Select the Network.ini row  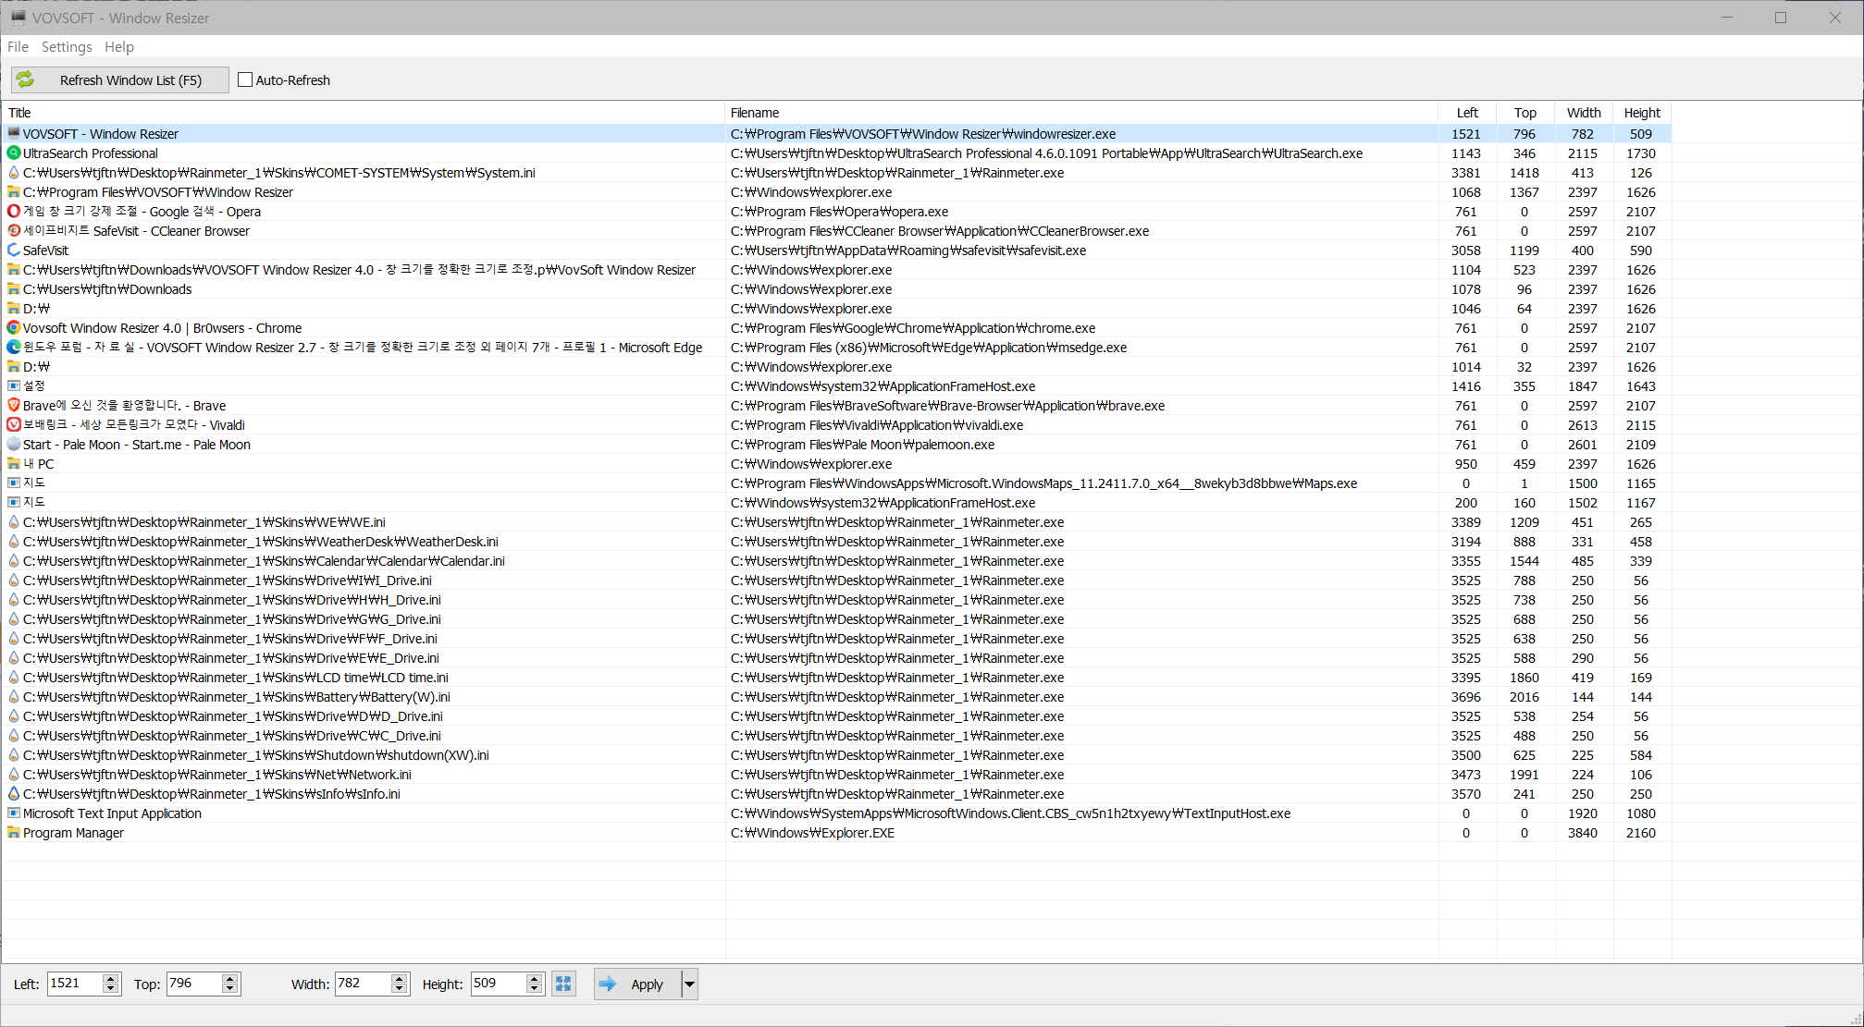pyautogui.click(x=836, y=775)
